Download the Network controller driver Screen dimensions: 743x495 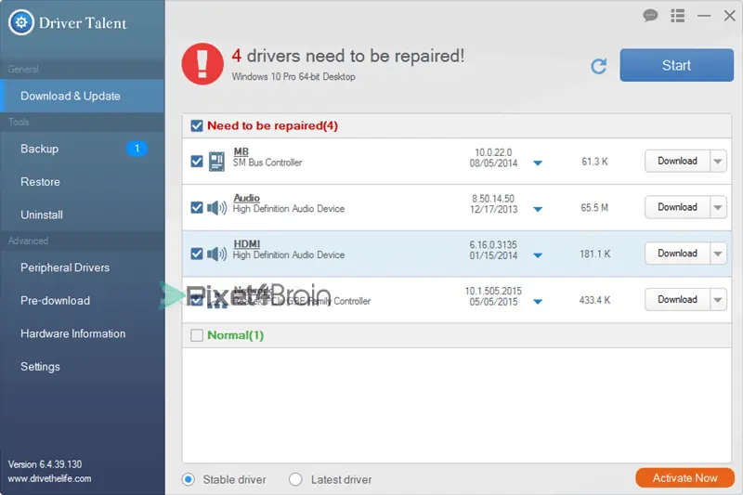[677, 300]
